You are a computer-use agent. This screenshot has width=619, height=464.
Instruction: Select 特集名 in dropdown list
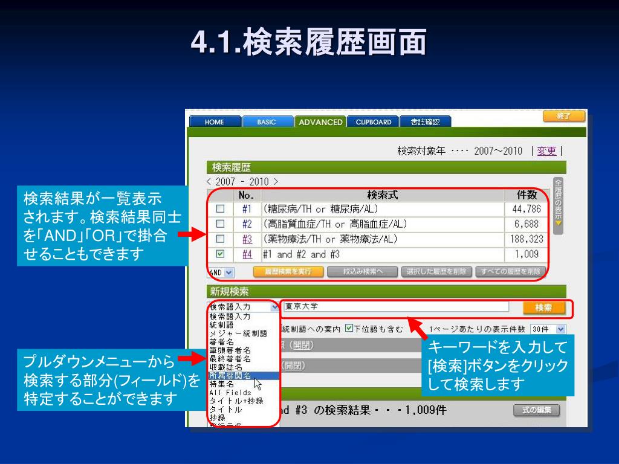(x=221, y=384)
